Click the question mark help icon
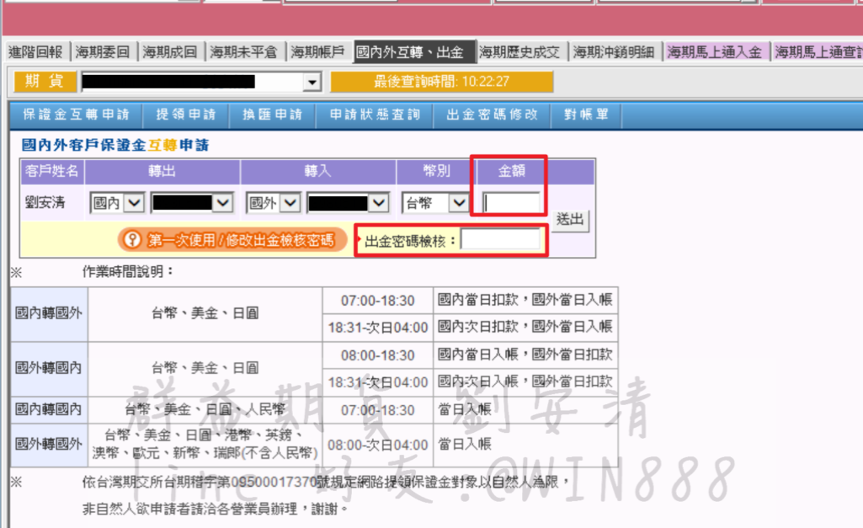The width and height of the screenshot is (863, 528). pyautogui.click(x=132, y=240)
